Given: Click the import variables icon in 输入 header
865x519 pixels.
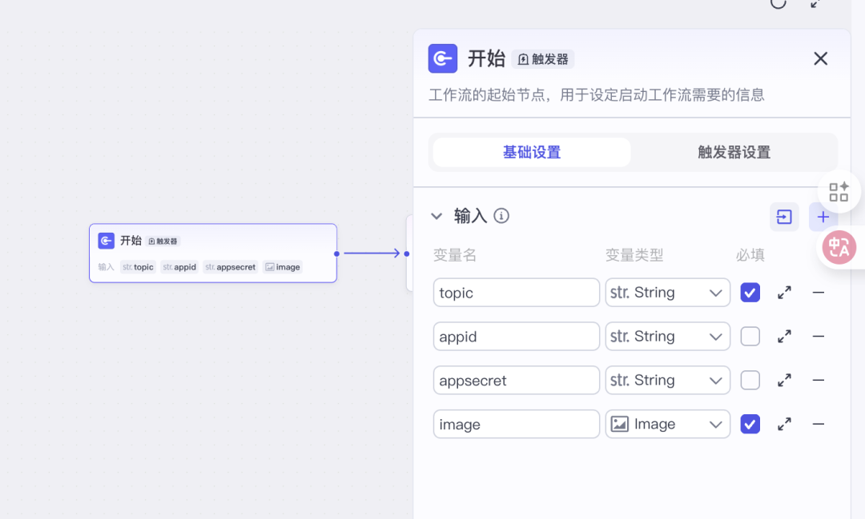Looking at the screenshot, I should pyautogui.click(x=784, y=217).
